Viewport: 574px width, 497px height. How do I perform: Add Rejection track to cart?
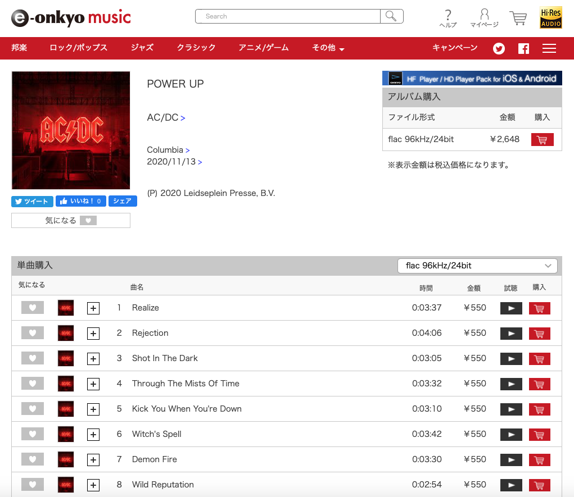(x=540, y=334)
